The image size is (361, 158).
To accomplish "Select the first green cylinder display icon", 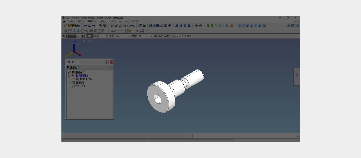I will click(x=208, y=26).
